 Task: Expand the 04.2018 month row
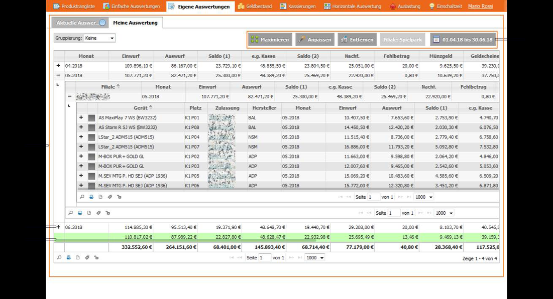coord(58,66)
